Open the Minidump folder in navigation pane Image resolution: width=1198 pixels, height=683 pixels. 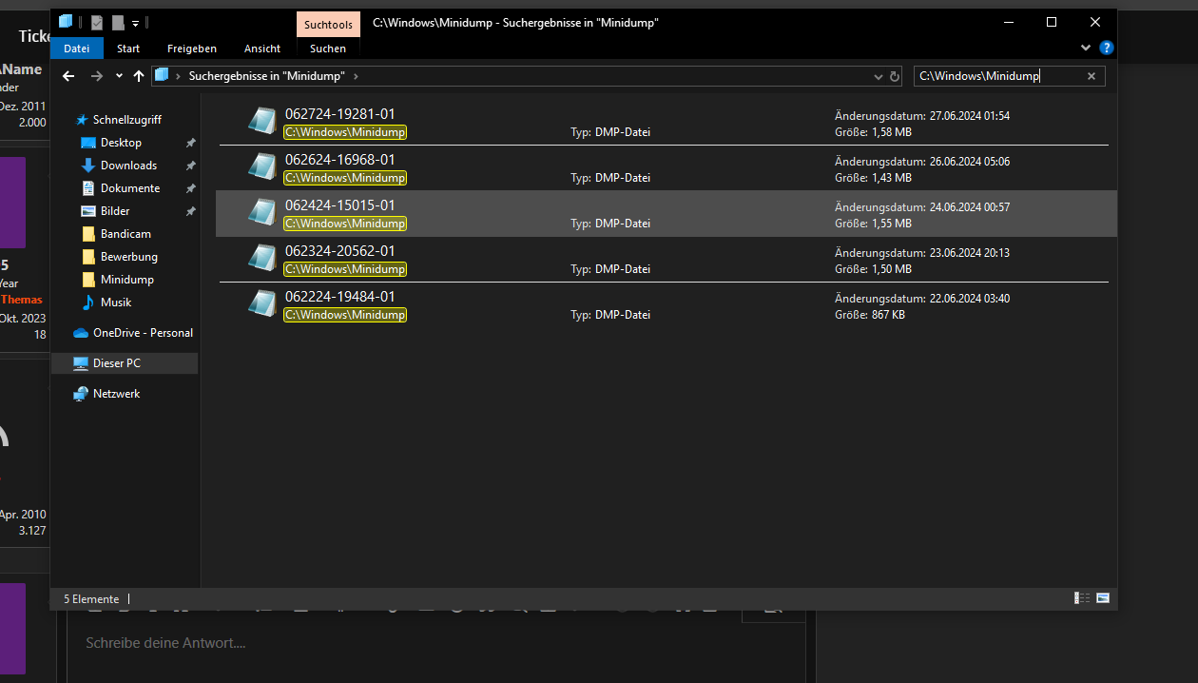pyautogui.click(x=126, y=280)
